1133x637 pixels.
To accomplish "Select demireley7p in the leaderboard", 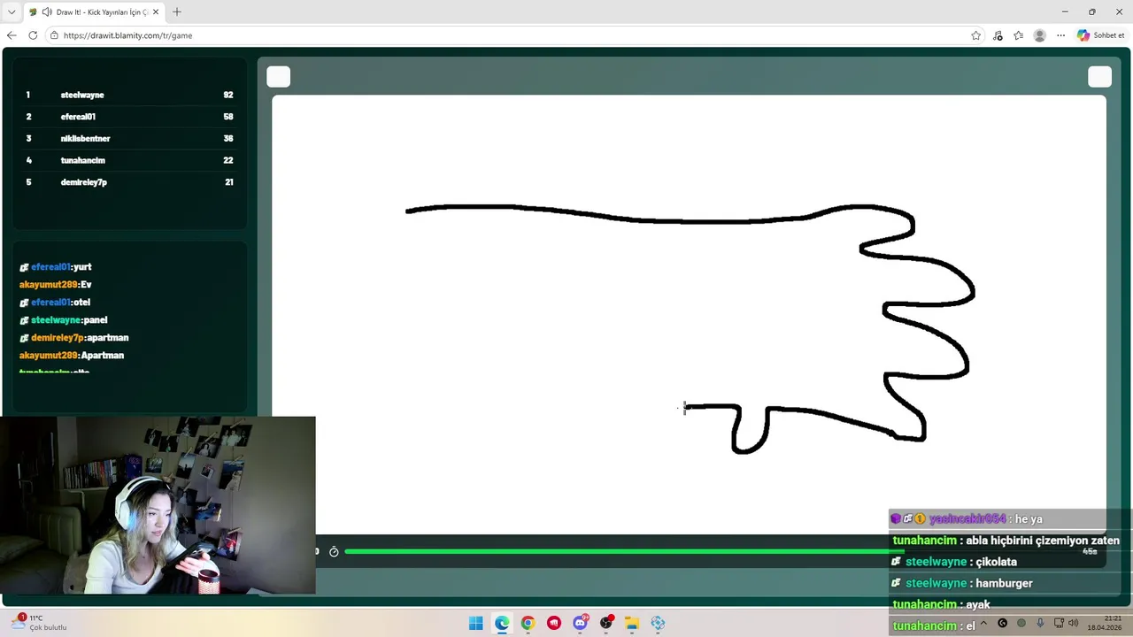I will [x=83, y=182].
